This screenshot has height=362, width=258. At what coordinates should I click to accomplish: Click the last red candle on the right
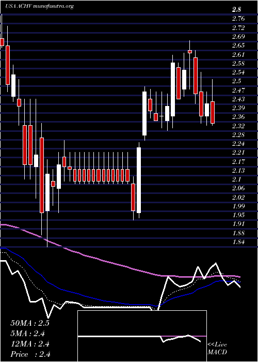[x=213, y=112]
